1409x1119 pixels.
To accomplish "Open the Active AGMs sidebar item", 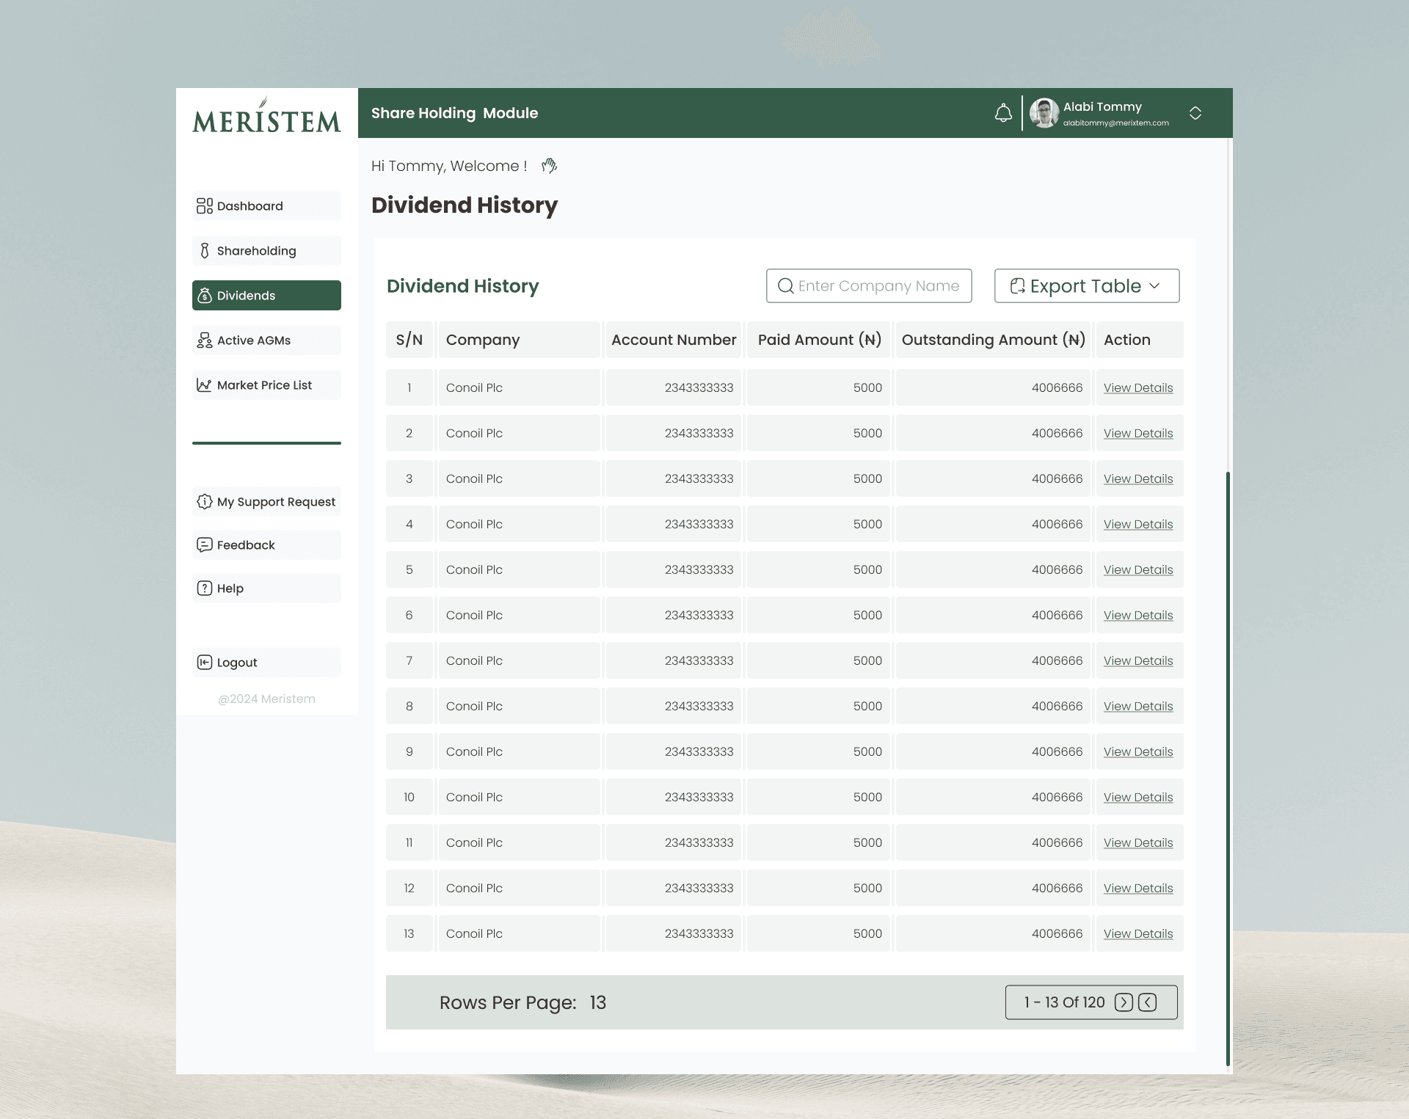I will 253,340.
